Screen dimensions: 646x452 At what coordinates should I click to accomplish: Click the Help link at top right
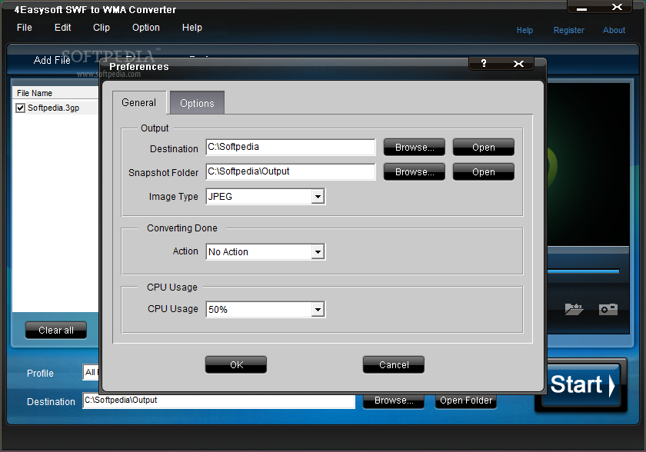[524, 30]
